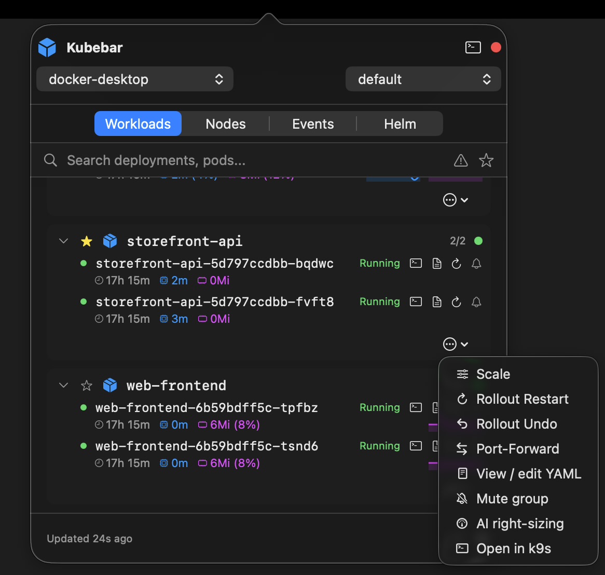This screenshot has height=575, width=605.
Task: Open more-actions menu of top partially hidden group
Action: (455, 200)
